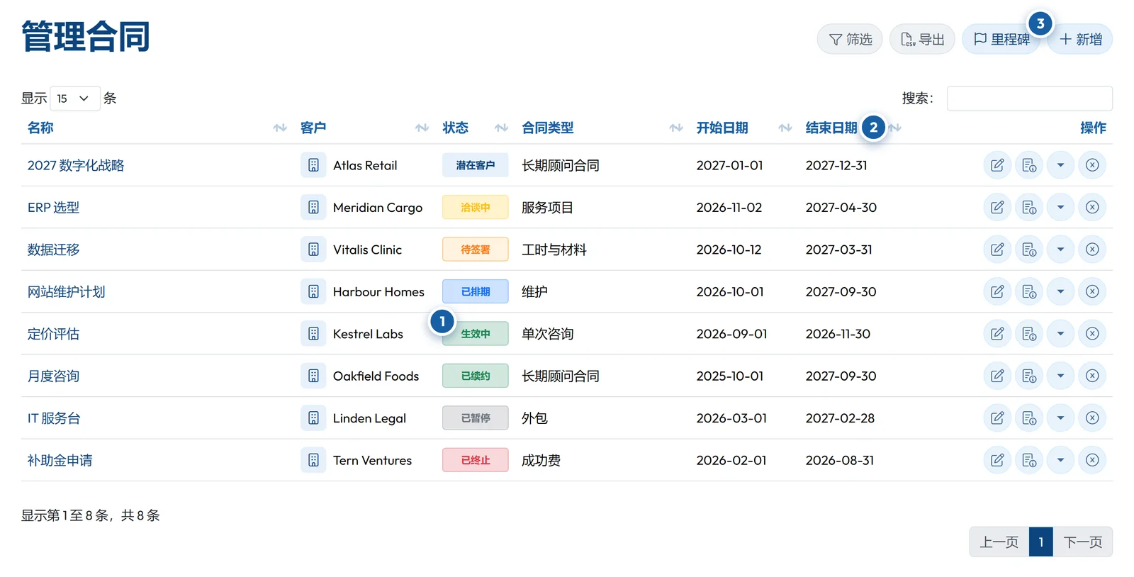Focus the 搜索 search field
Image resolution: width=1134 pixels, height=577 pixels.
(x=1029, y=99)
